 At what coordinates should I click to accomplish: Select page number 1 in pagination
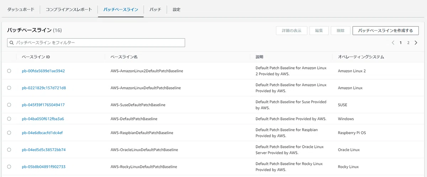click(x=401, y=43)
